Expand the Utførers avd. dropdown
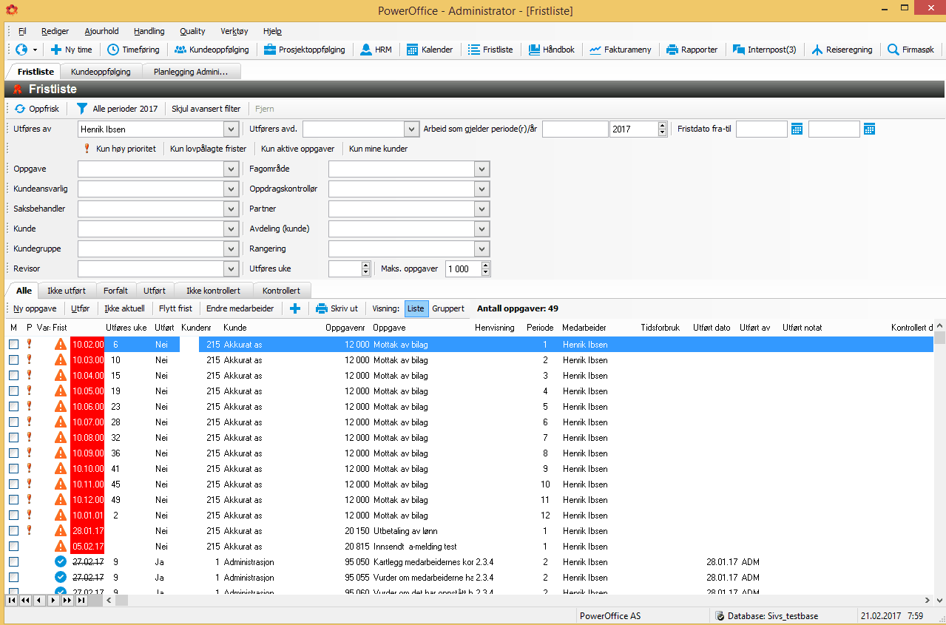The height and width of the screenshot is (625, 946). tap(412, 129)
